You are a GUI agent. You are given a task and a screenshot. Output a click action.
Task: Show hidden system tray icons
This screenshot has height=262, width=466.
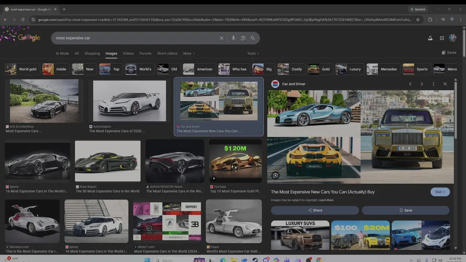click(x=411, y=260)
